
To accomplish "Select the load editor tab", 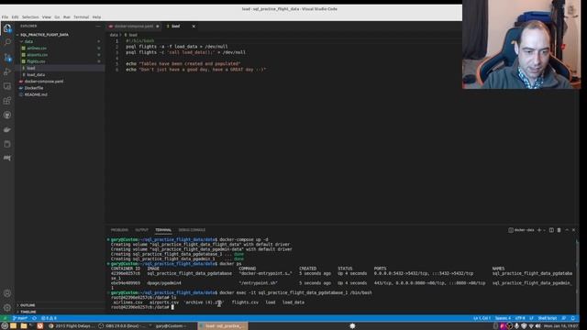I will click(179, 27).
